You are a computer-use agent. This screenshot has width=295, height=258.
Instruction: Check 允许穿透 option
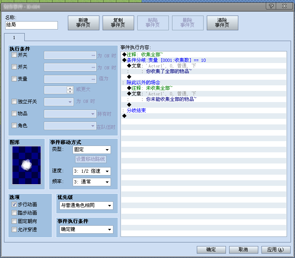tap(14, 229)
